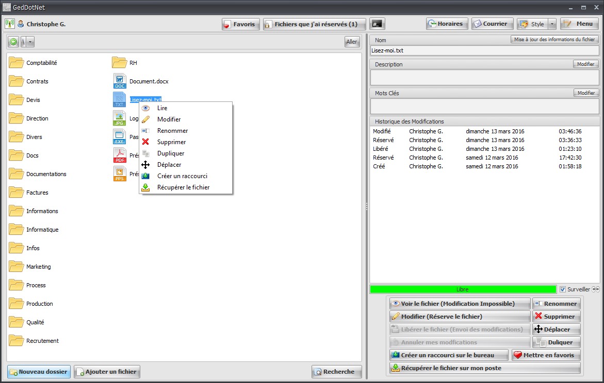
Task: Open Recherche
Action: coord(336,372)
